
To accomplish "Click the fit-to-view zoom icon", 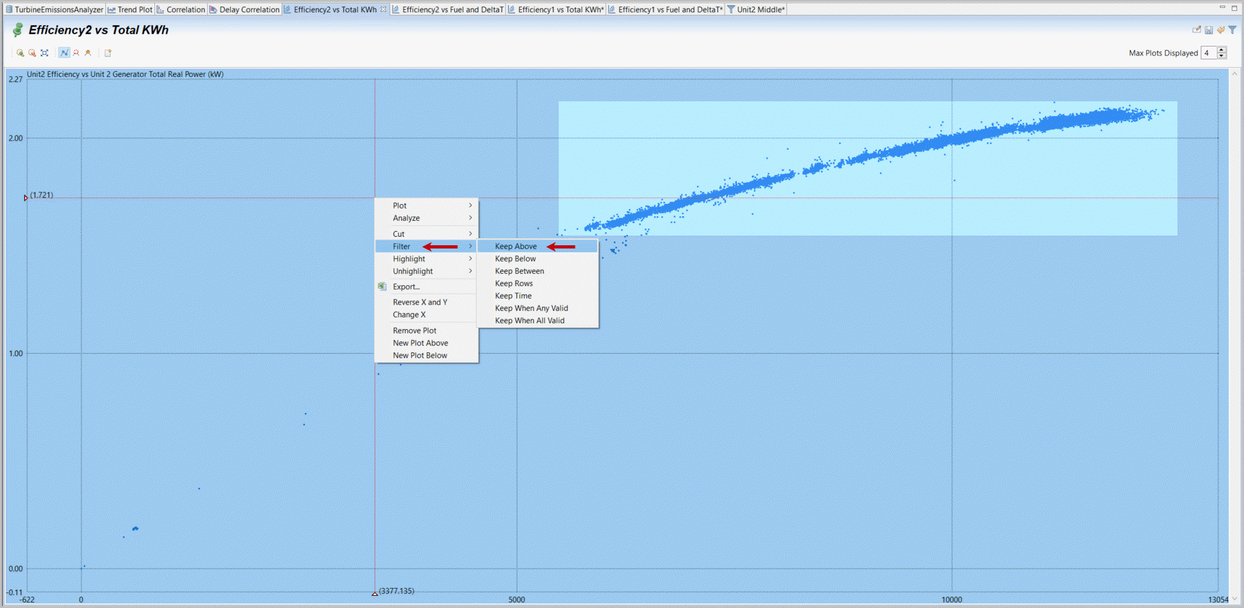I will point(45,53).
